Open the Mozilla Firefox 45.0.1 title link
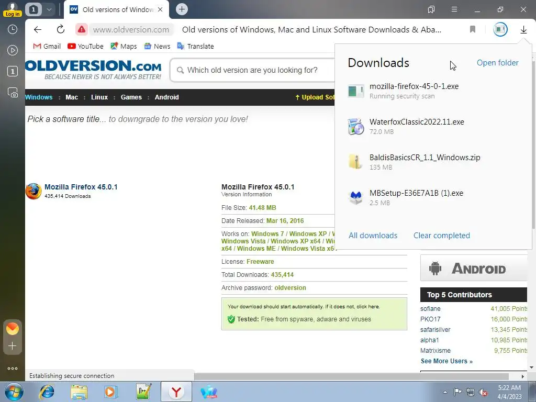Viewport: 536px width, 402px height. click(81, 187)
